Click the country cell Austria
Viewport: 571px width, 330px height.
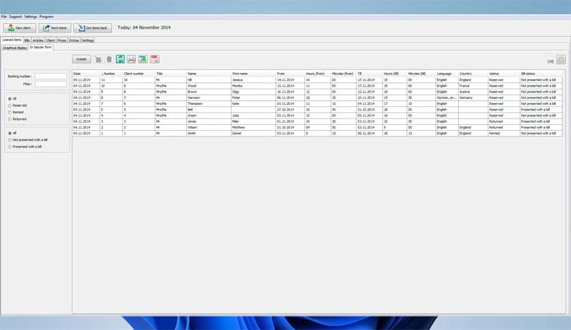(473, 92)
